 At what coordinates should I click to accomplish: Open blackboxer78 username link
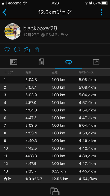[x=40, y=28]
